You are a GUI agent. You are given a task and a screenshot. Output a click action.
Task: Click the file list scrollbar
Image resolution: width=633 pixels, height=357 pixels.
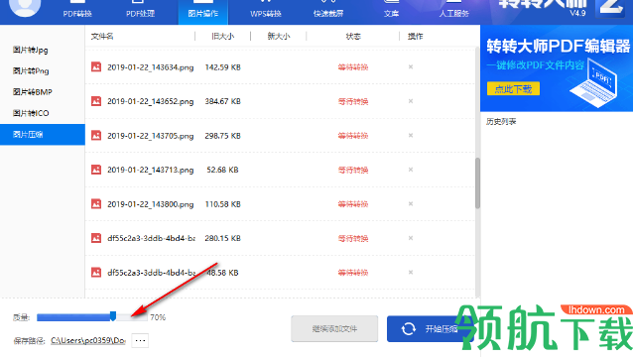[477, 182]
